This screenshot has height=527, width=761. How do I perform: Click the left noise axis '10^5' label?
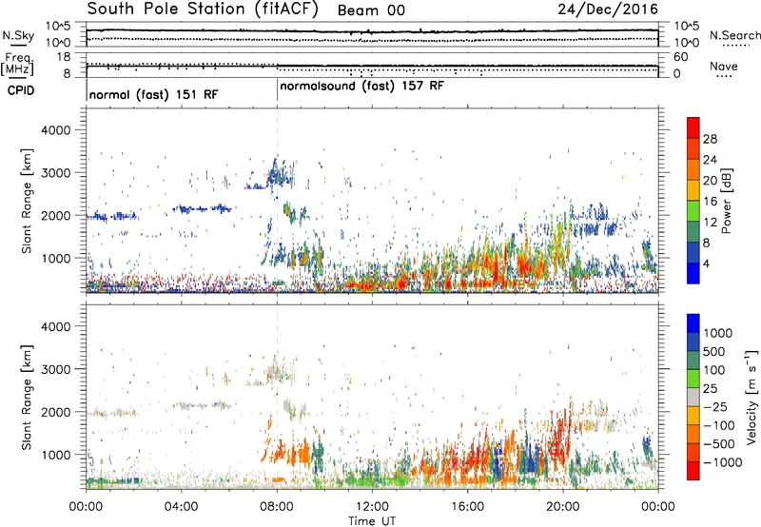[x=58, y=27]
